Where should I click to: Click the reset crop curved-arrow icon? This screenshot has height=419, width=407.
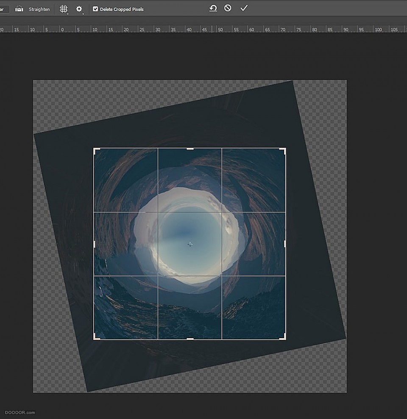[213, 8]
